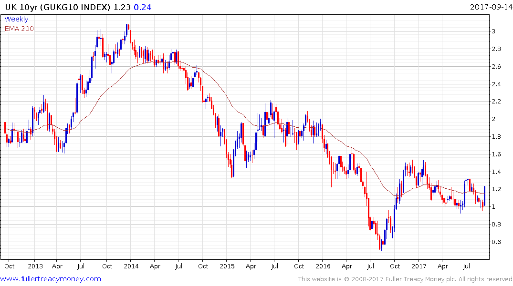This screenshot has height=286, width=513.
Task: Click the date '2017-09-14'
Action: click(491, 7)
